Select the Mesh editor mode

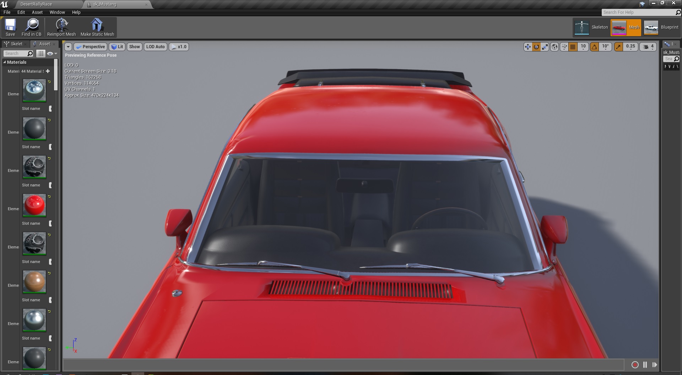[x=626, y=27]
